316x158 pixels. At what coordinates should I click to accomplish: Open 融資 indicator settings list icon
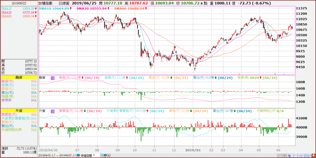click(x=52, y=78)
